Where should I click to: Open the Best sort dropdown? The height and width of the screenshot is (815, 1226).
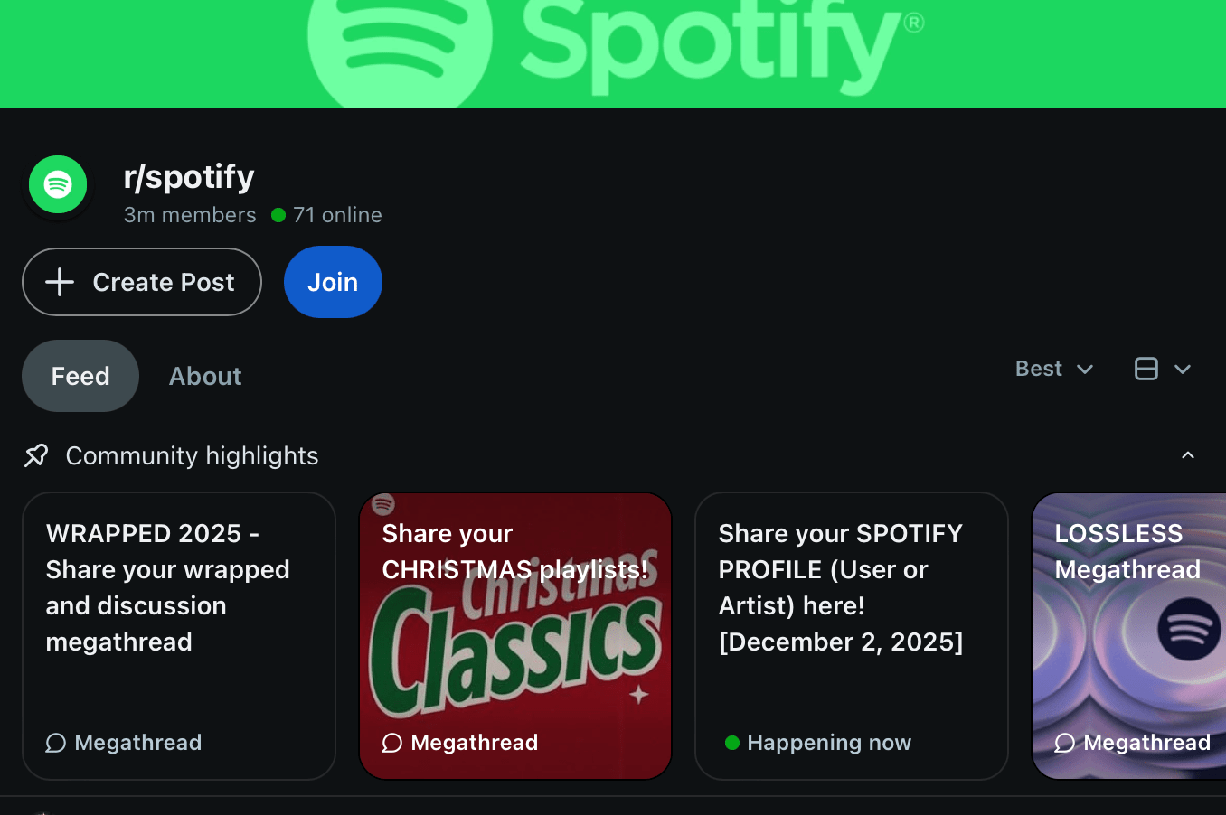coord(1055,369)
